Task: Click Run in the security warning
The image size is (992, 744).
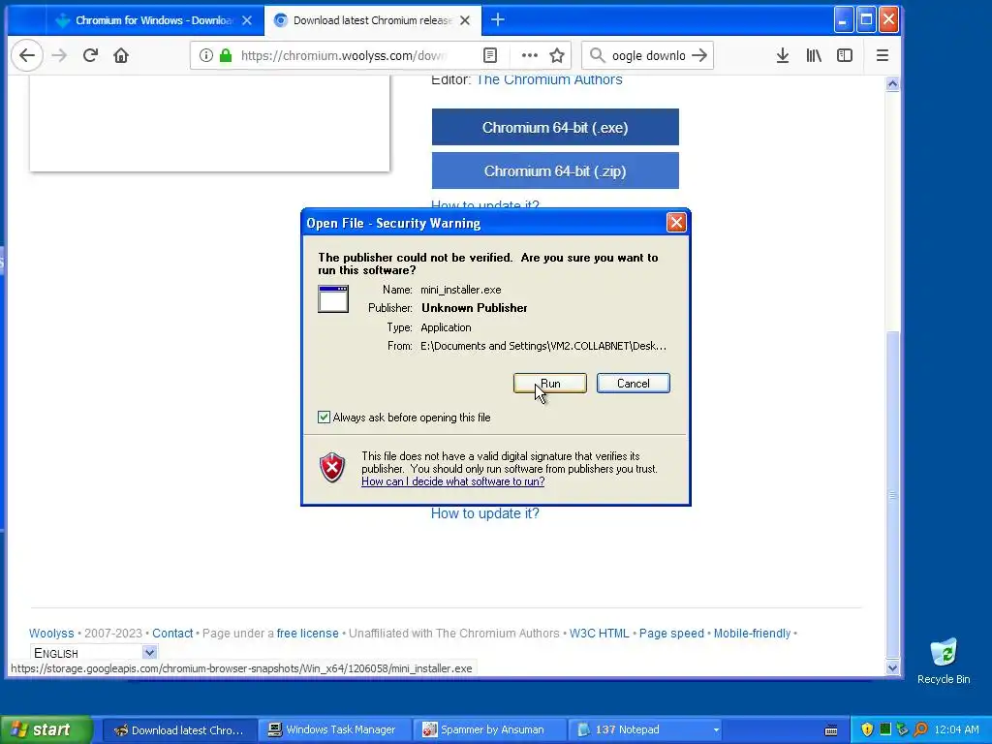Action: tap(550, 384)
